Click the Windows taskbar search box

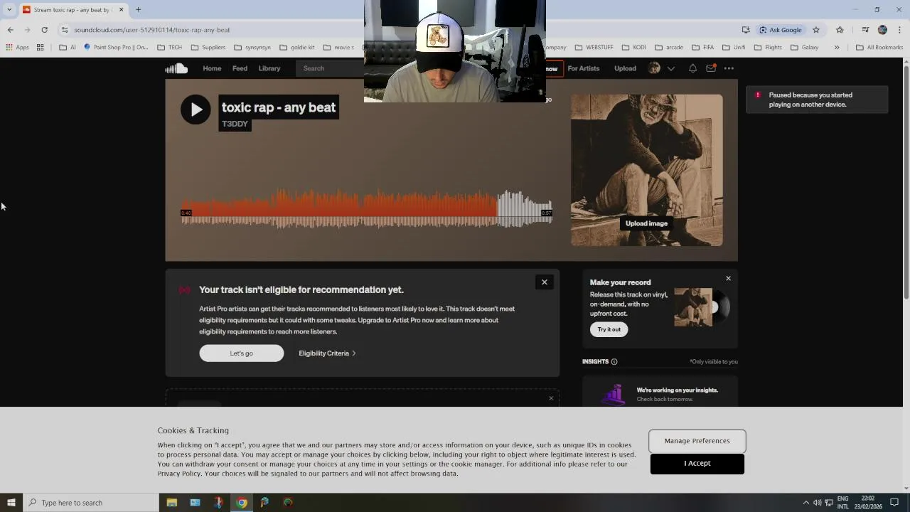click(x=91, y=503)
